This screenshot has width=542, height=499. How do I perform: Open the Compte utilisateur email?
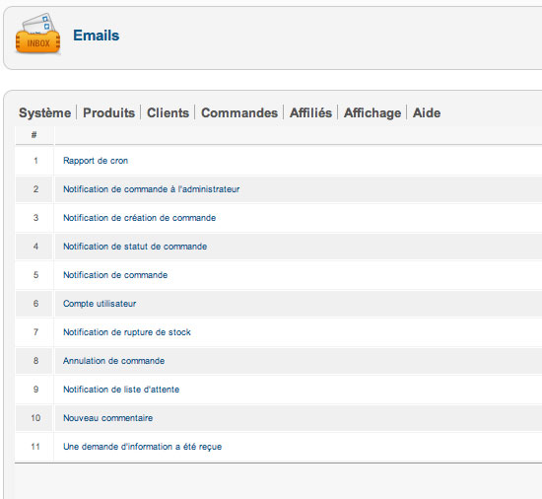pos(100,304)
